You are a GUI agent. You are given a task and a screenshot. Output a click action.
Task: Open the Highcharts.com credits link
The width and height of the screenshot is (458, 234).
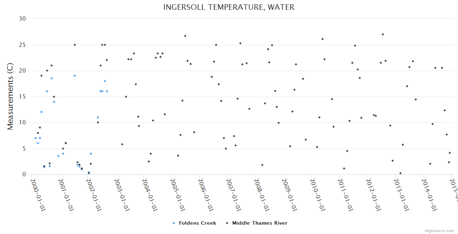(439, 231)
